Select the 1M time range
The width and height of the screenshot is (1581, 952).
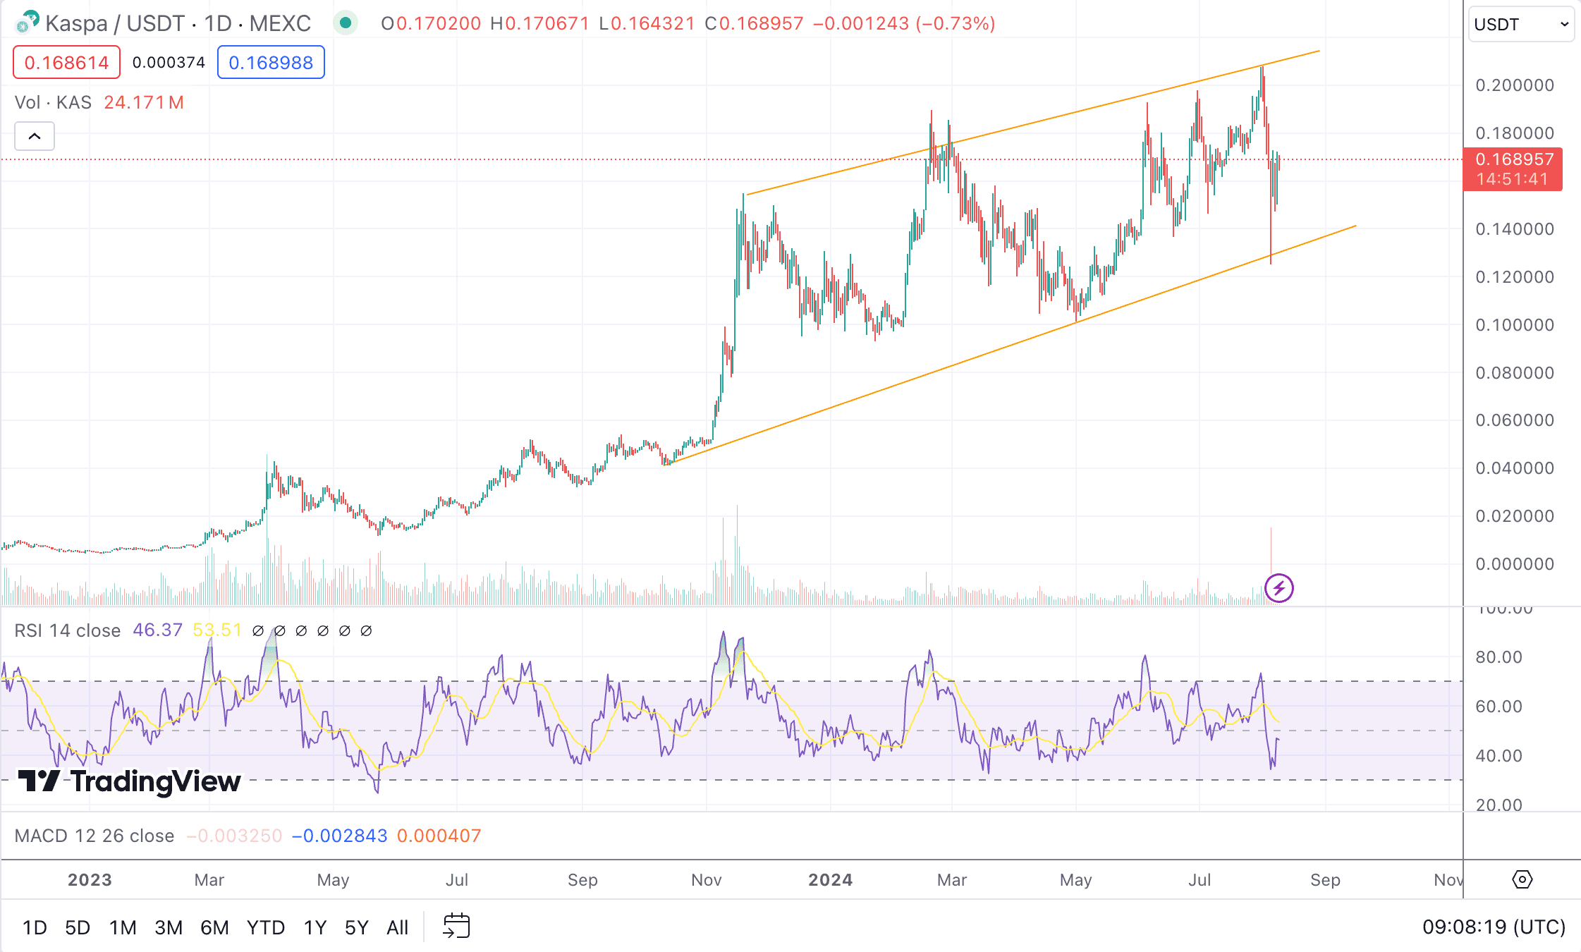click(x=123, y=927)
